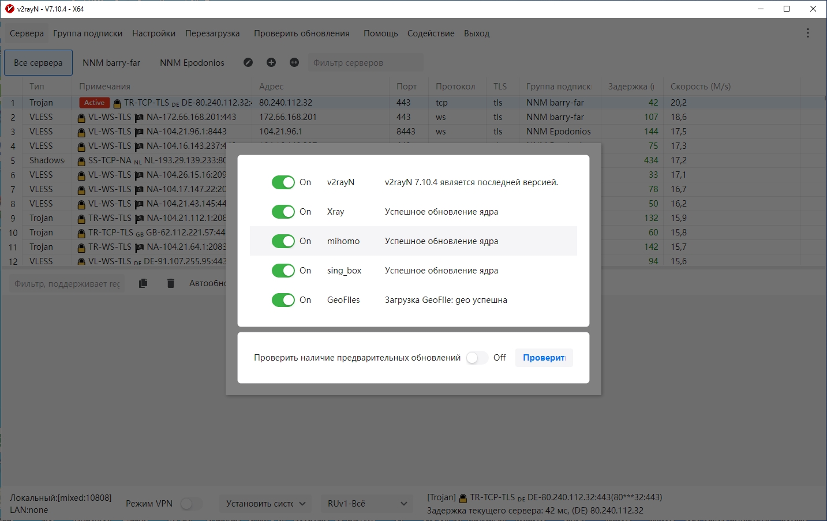Click the NNM Epodonios group cell in row 3
The width and height of the screenshot is (827, 521).
559,132
